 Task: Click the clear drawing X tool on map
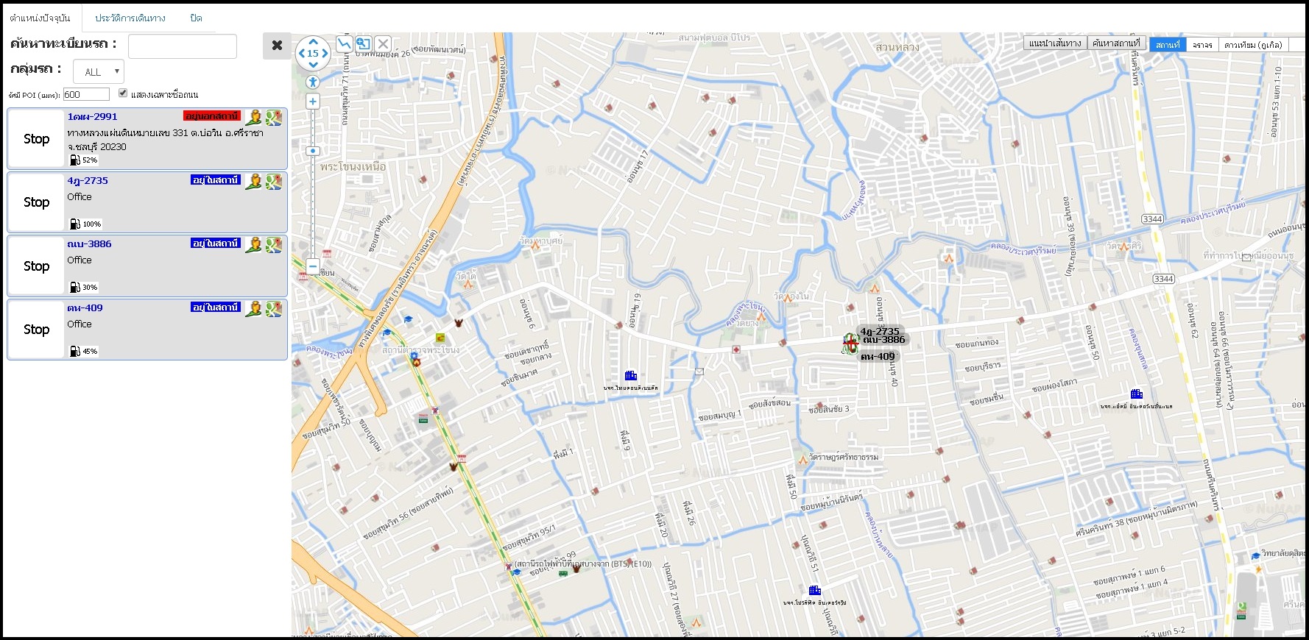click(x=383, y=44)
